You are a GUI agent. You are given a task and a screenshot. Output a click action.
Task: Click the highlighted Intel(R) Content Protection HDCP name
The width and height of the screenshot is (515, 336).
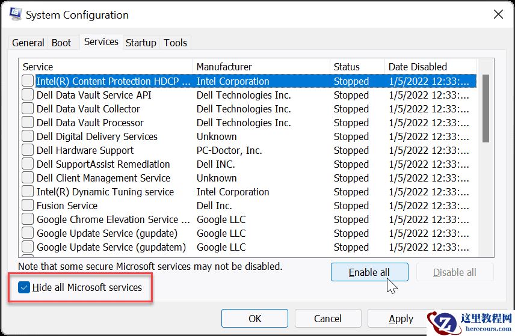click(113, 81)
